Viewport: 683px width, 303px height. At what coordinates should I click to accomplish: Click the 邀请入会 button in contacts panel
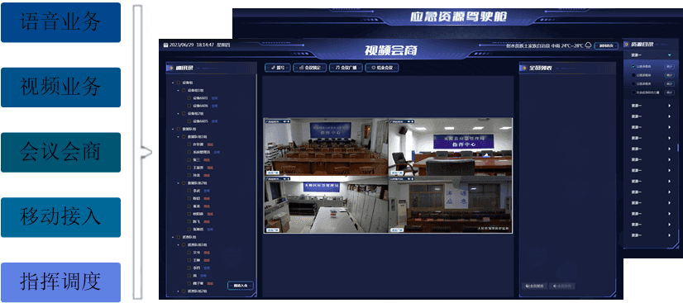tap(241, 286)
